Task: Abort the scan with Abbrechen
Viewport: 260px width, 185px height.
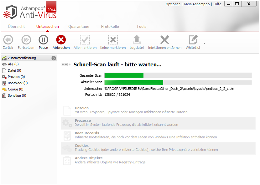Action: (x=61, y=40)
